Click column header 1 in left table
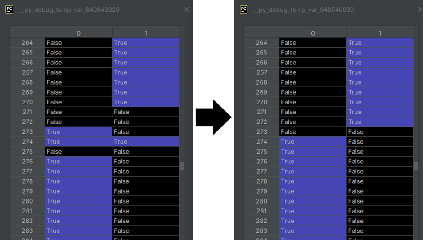This screenshot has width=423, height=240. point(146,33)
